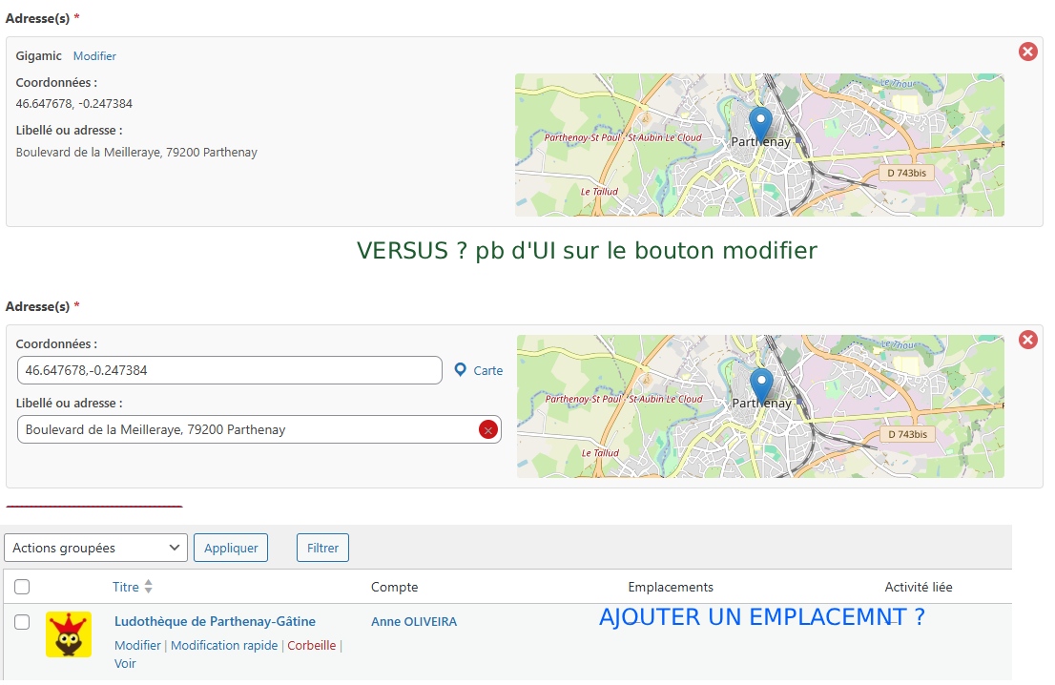The image size is (1055, 685).
Task: Click the Filtrer button
Action: [x=322, y=548]
